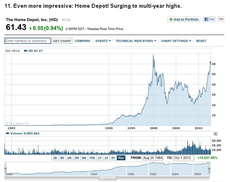Click the stock price 61.43

coord(16,27)
